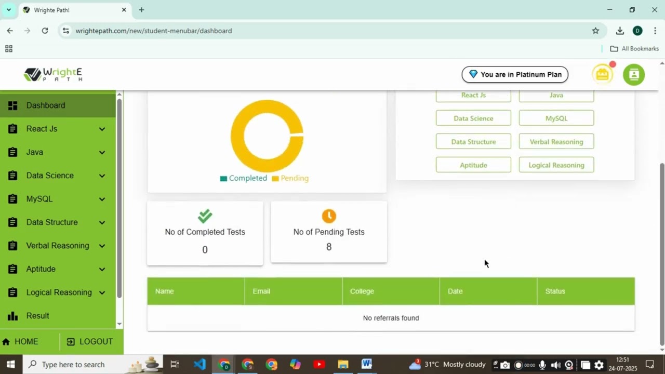This screenshot has height=374, width=665.
Task: Click the browser address bar URL
Action: [x=154, y=31]
